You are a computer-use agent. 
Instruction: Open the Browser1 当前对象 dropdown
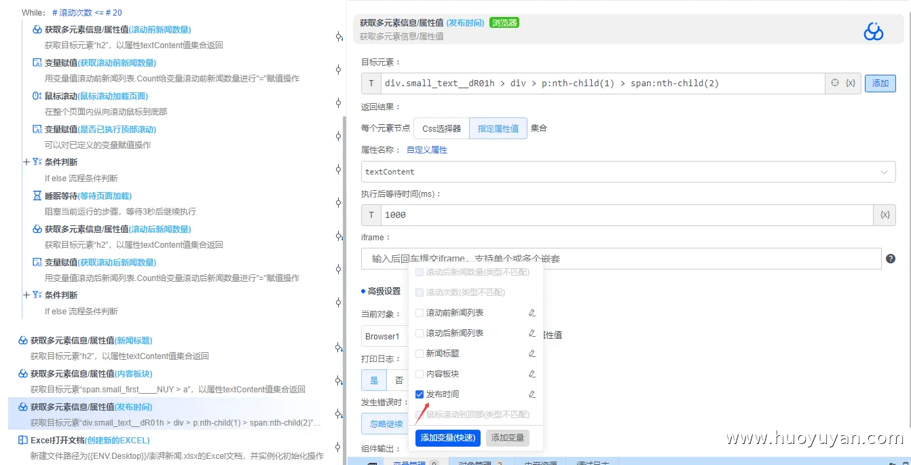tap(384, 335)
